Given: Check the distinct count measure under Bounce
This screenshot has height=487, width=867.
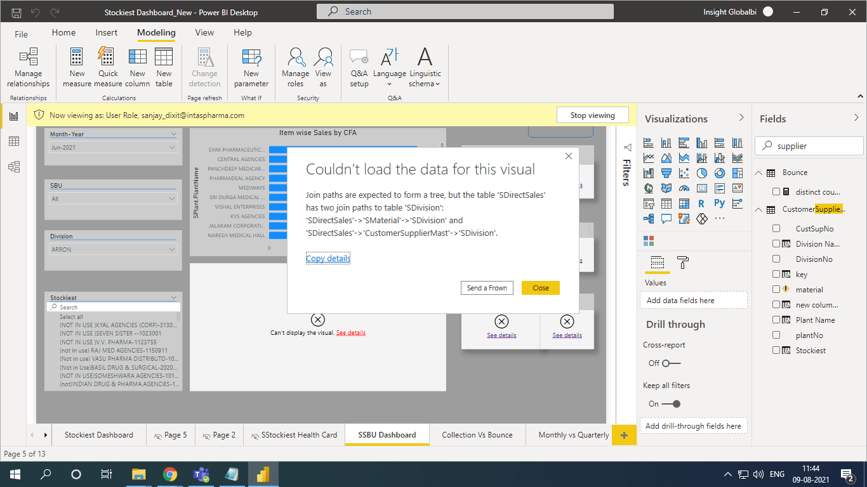Looking at the screenshot, I should [776, 192].
